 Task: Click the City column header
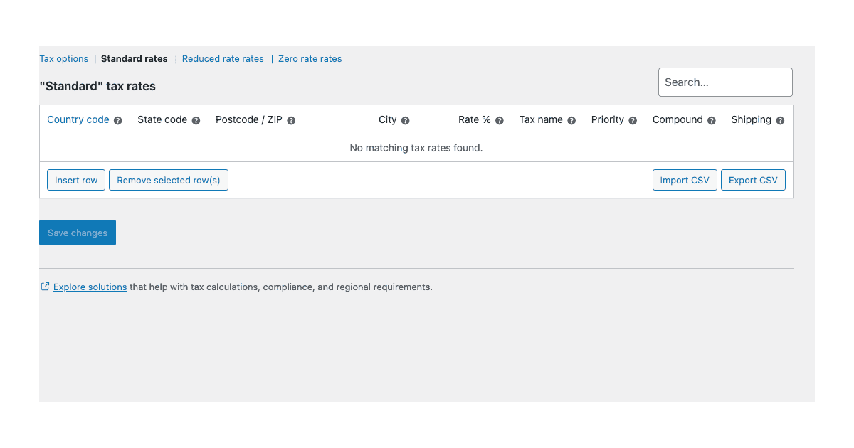388,119
